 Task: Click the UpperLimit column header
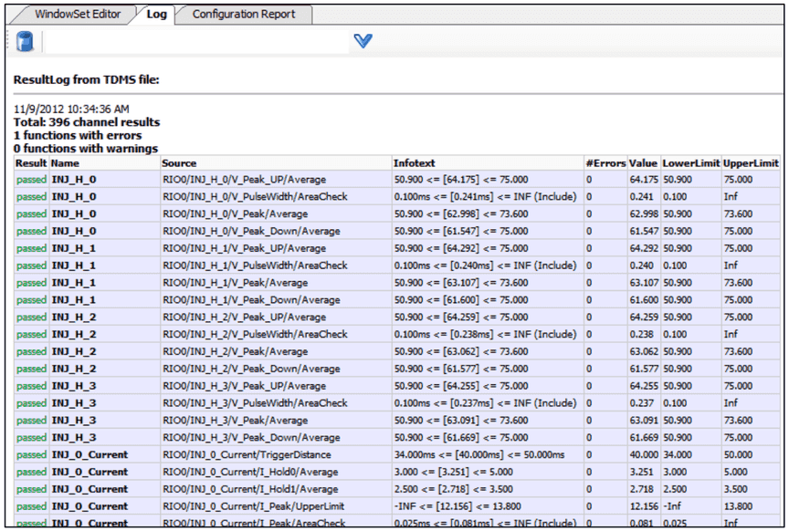[751, 163]
